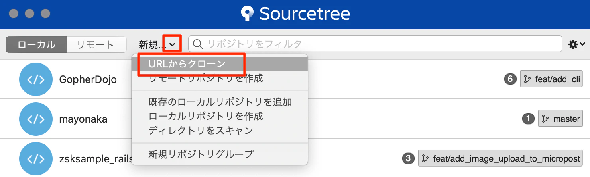Choose 既存のローカルリポジトリを追加 menu item
The image size is (590, 177).
pos(220,102)
